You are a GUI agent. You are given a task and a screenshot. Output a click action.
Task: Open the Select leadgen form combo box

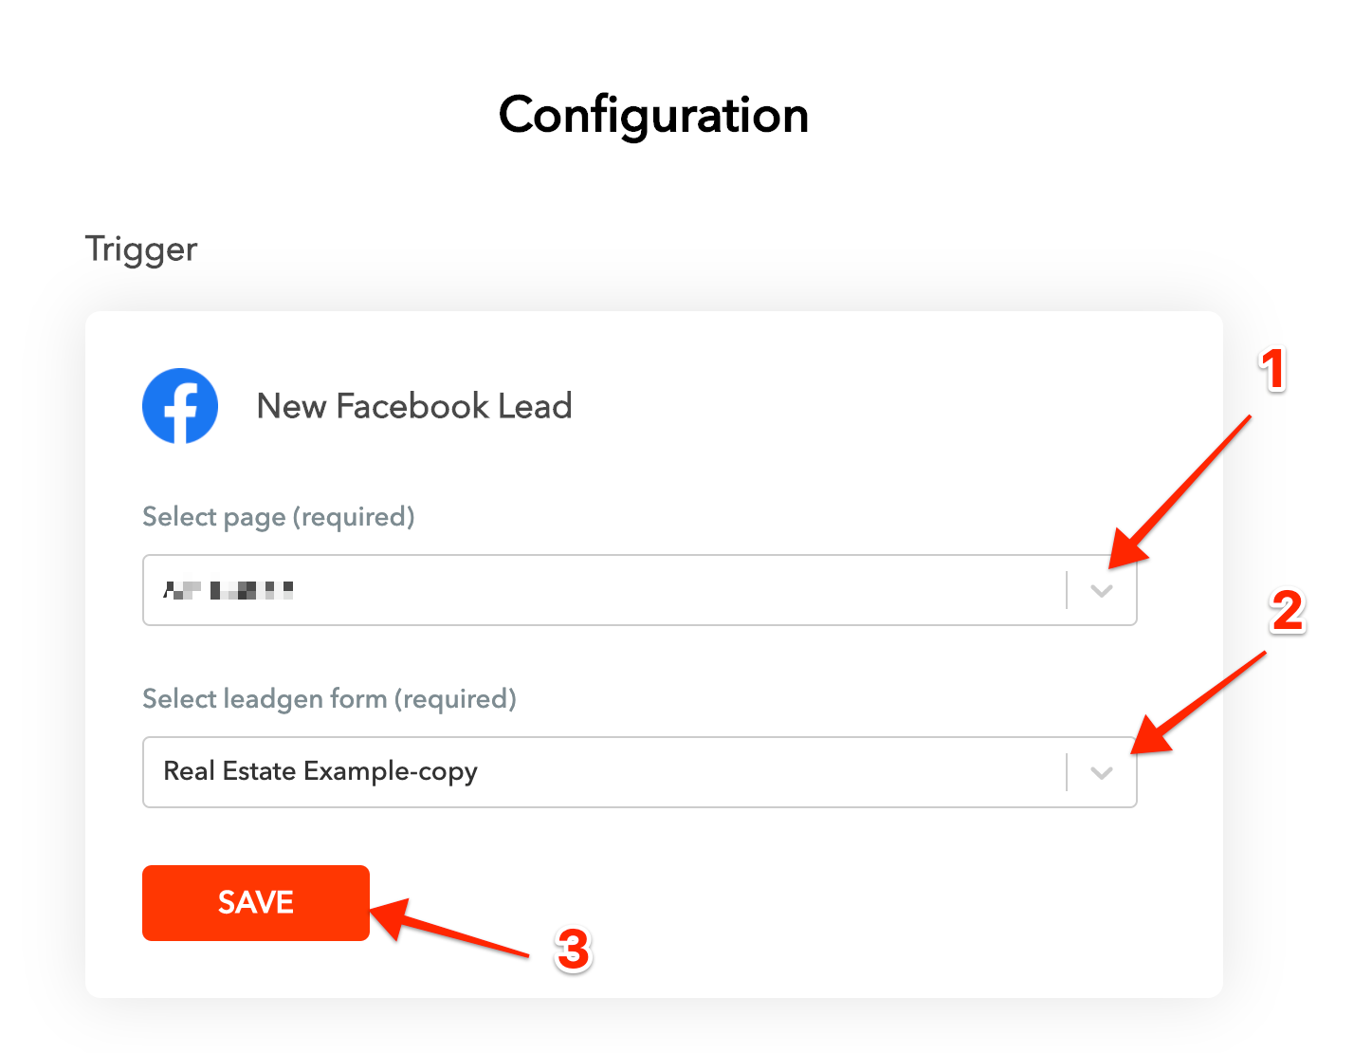[x=639, y=772]
